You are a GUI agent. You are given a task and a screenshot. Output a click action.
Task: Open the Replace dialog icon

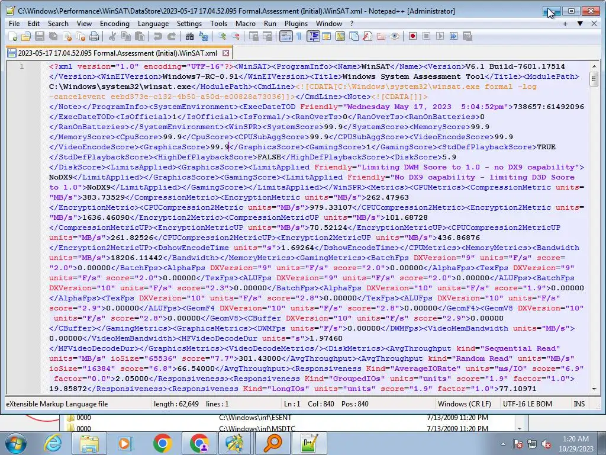click(x=204, y=36)
